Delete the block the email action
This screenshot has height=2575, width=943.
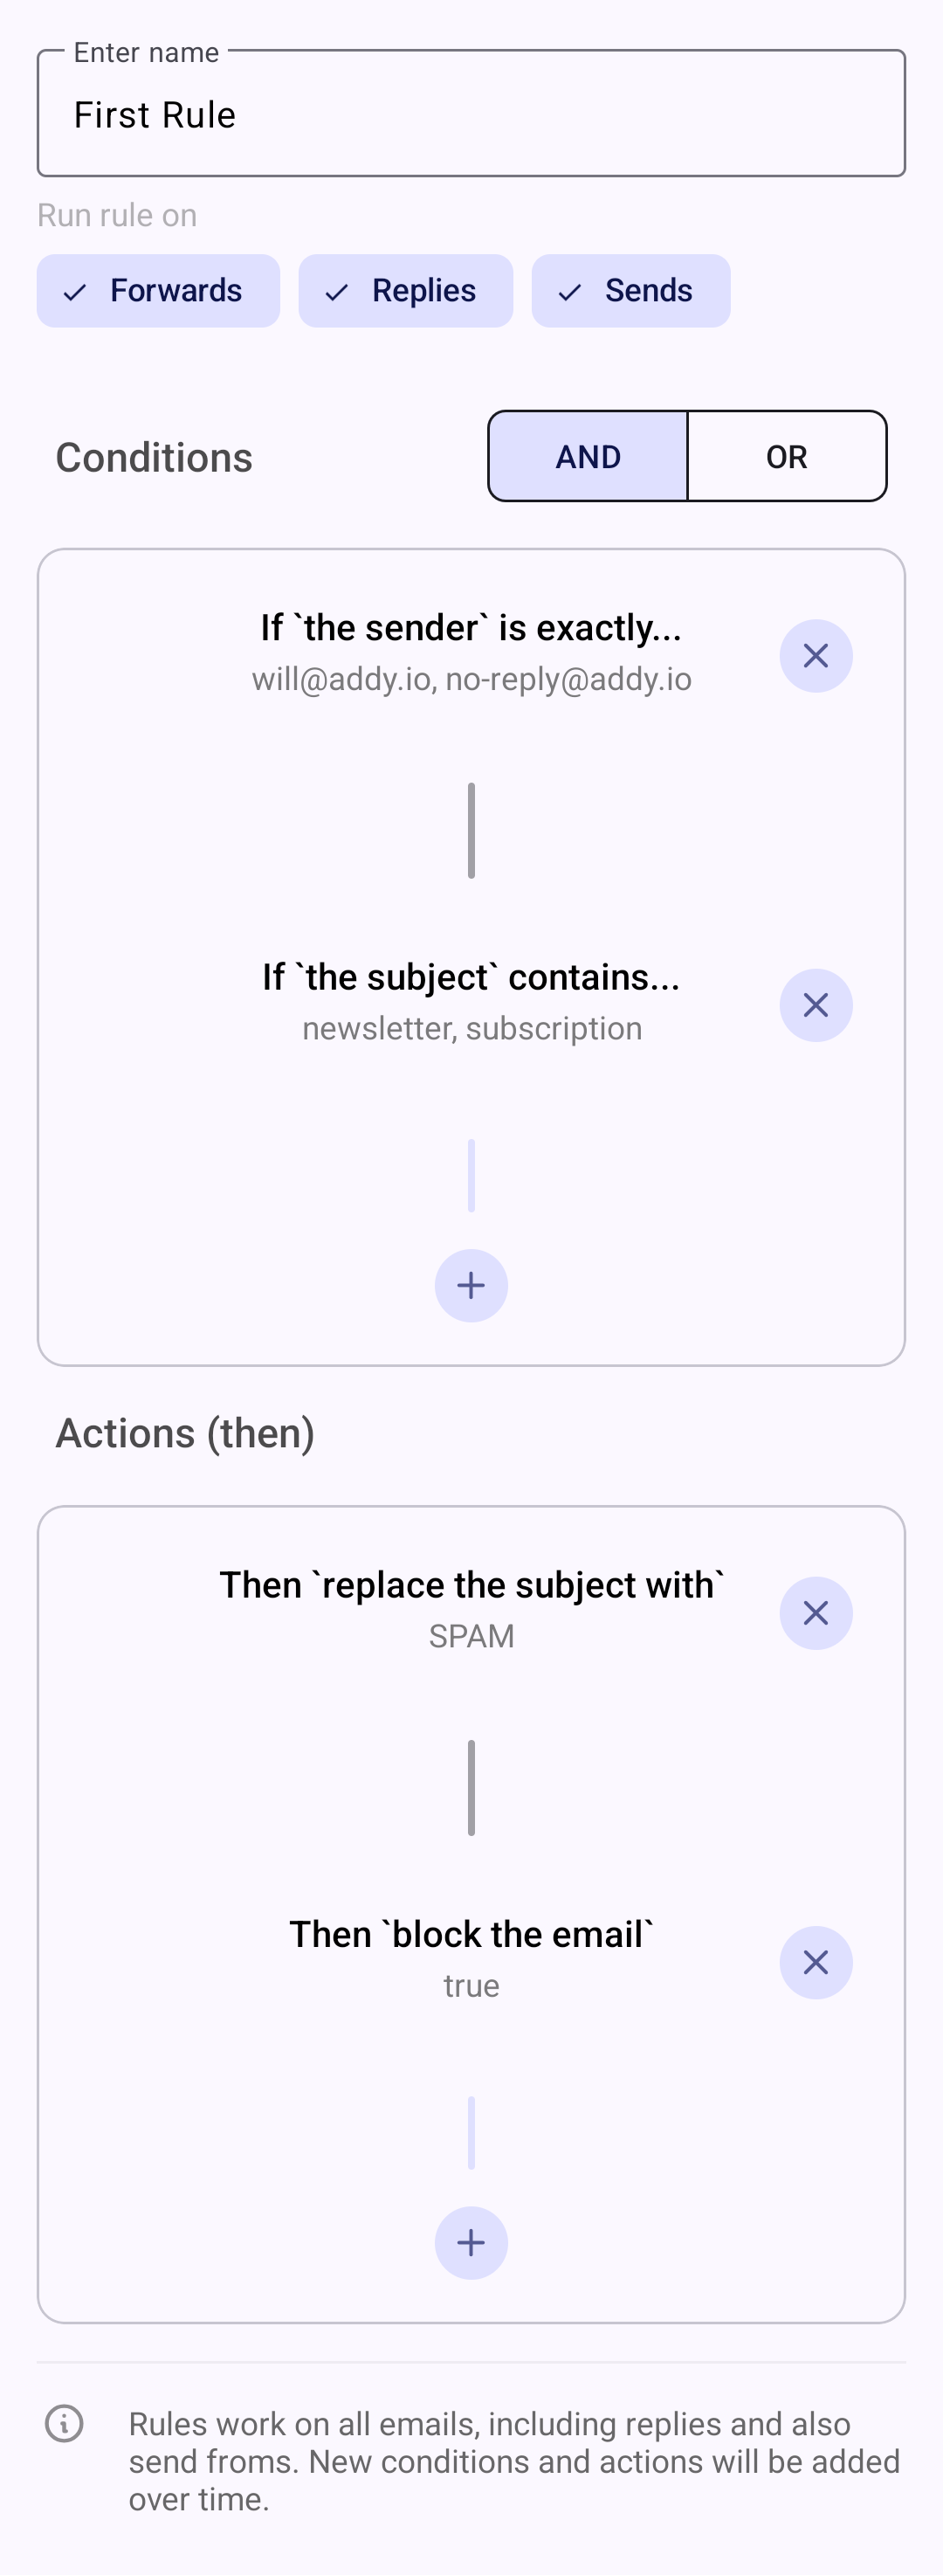tap(816, 1962)
